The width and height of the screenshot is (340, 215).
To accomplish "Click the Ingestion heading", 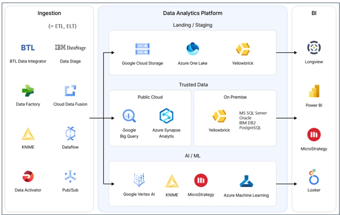I will tap(49, 13).
